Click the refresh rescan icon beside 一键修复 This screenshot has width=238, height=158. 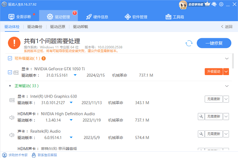click(x=189, y=43)
